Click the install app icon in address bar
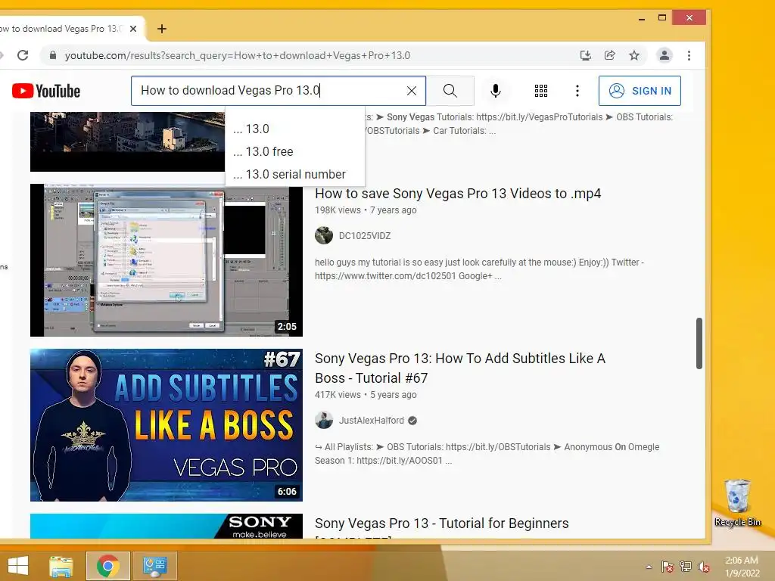Viewport: 775px width, 581px height. click(586, 55)
